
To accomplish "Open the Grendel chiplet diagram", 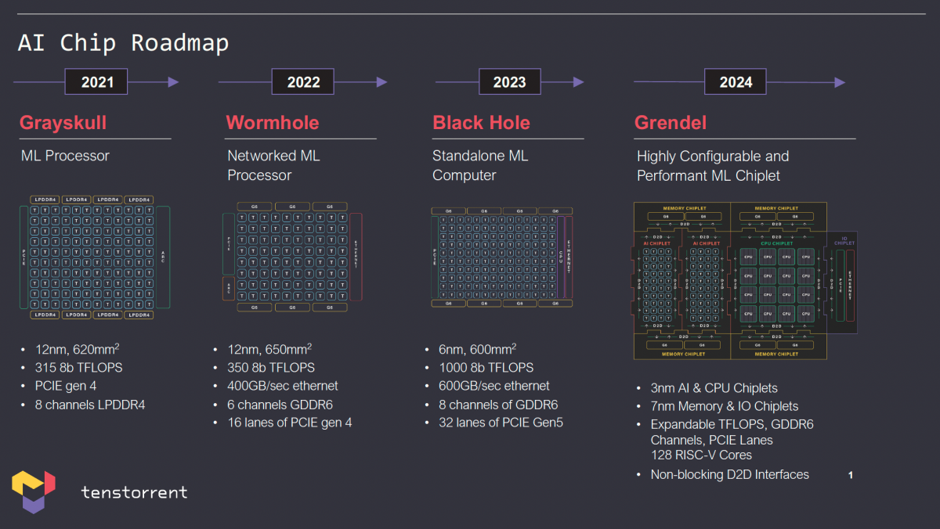I will (x=744, y=281).
